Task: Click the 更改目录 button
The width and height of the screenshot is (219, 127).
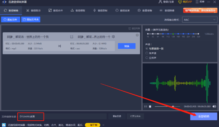Action: coord(117,116)
